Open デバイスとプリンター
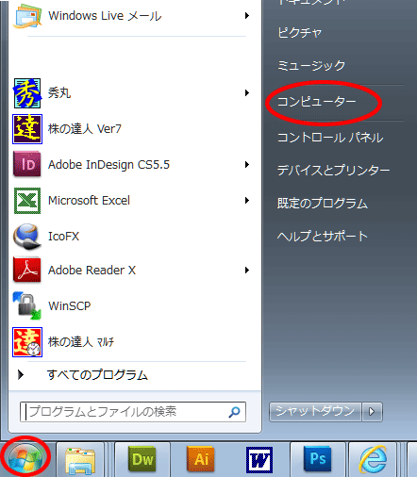417x477 pixels. tap(334, 171)
